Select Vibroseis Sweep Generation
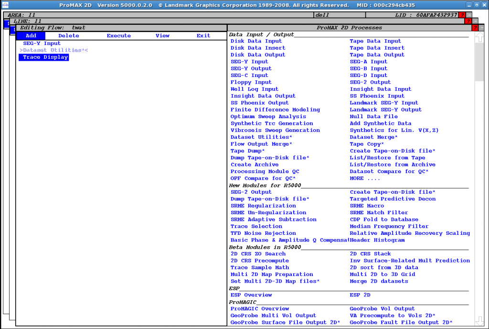489x329 pixels. pos(275,130)
